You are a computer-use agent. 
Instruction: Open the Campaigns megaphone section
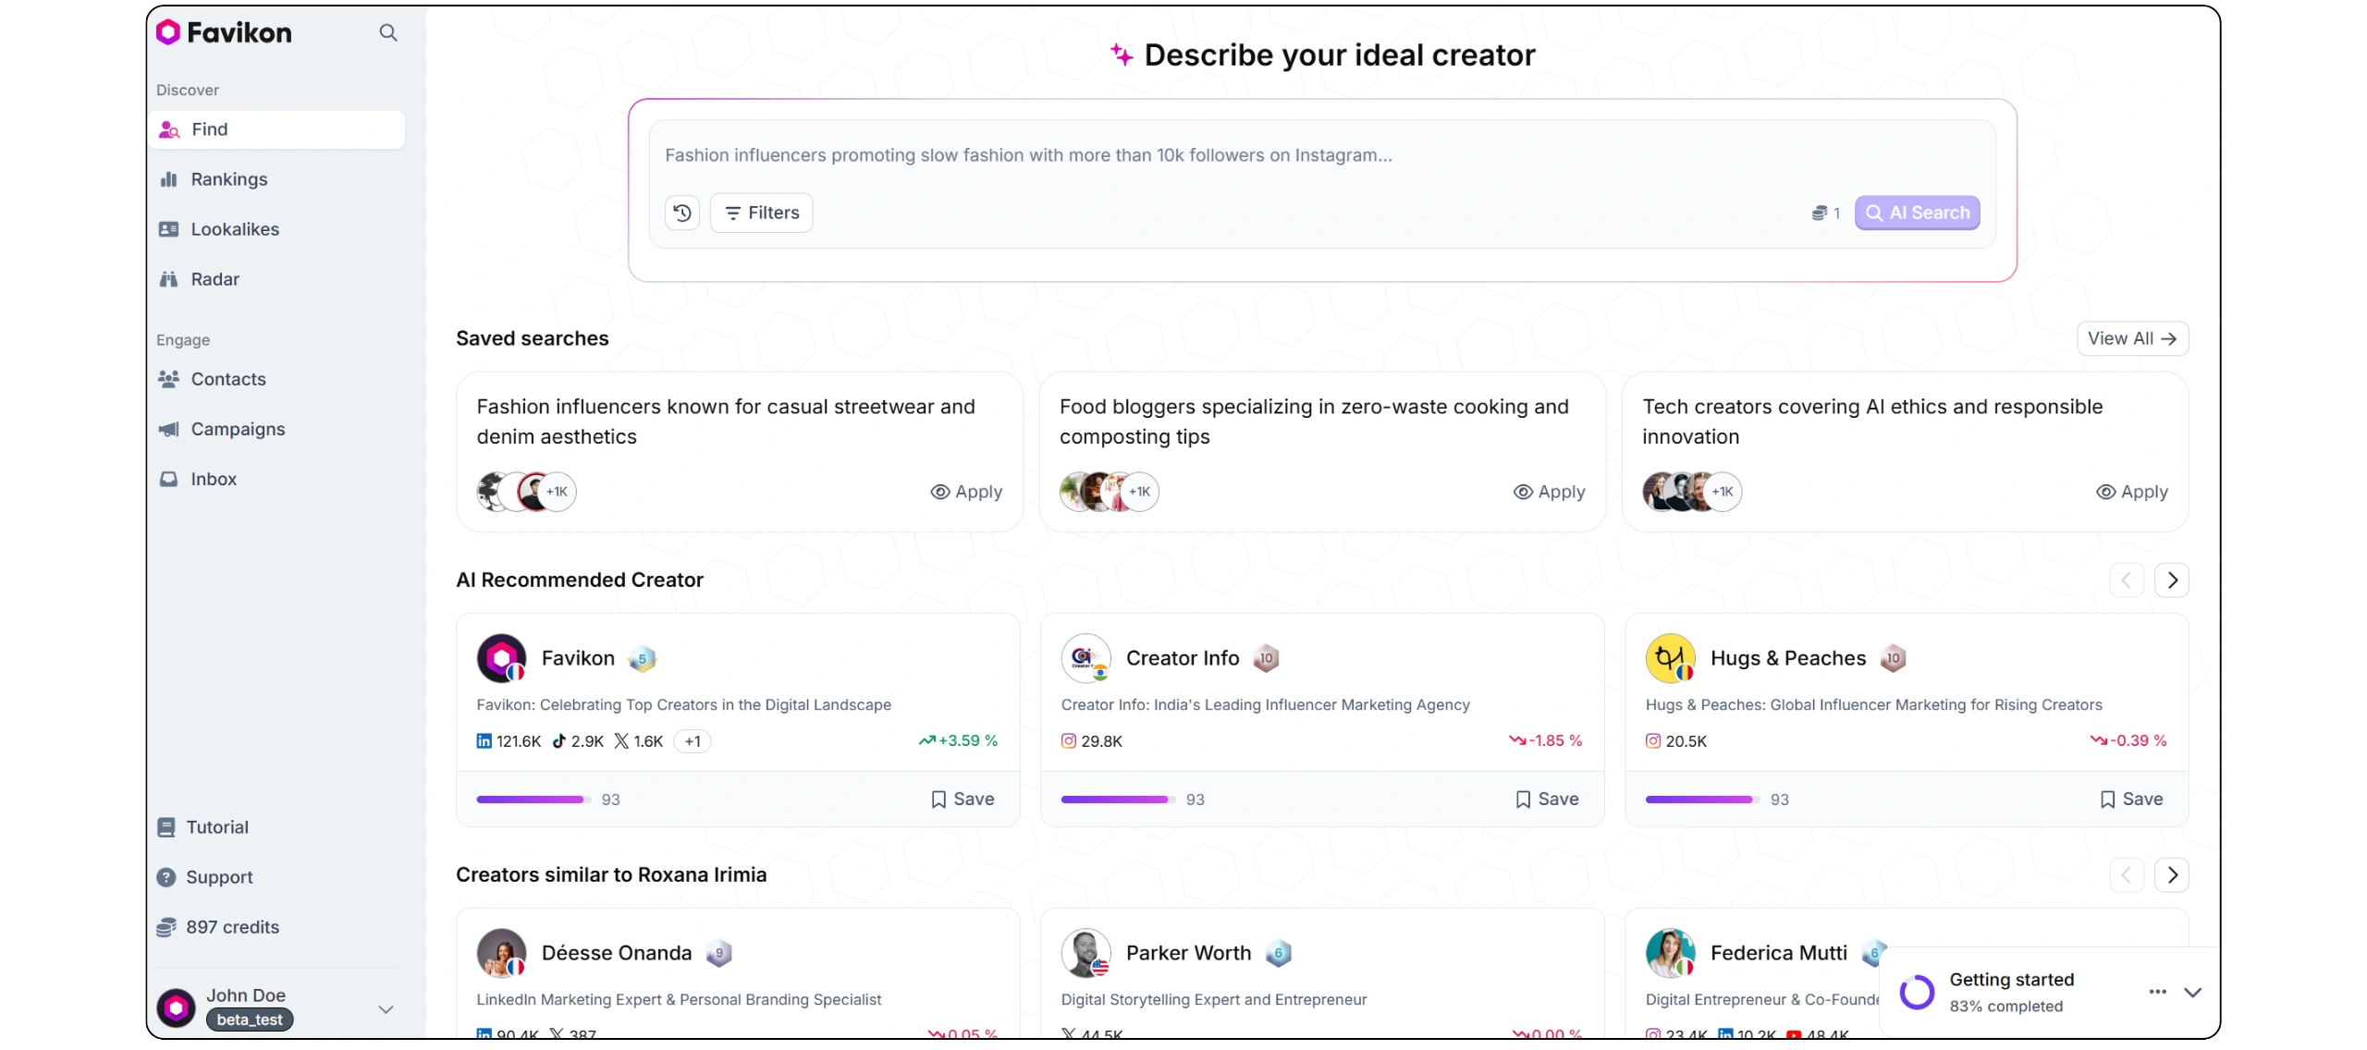(238, 429)
